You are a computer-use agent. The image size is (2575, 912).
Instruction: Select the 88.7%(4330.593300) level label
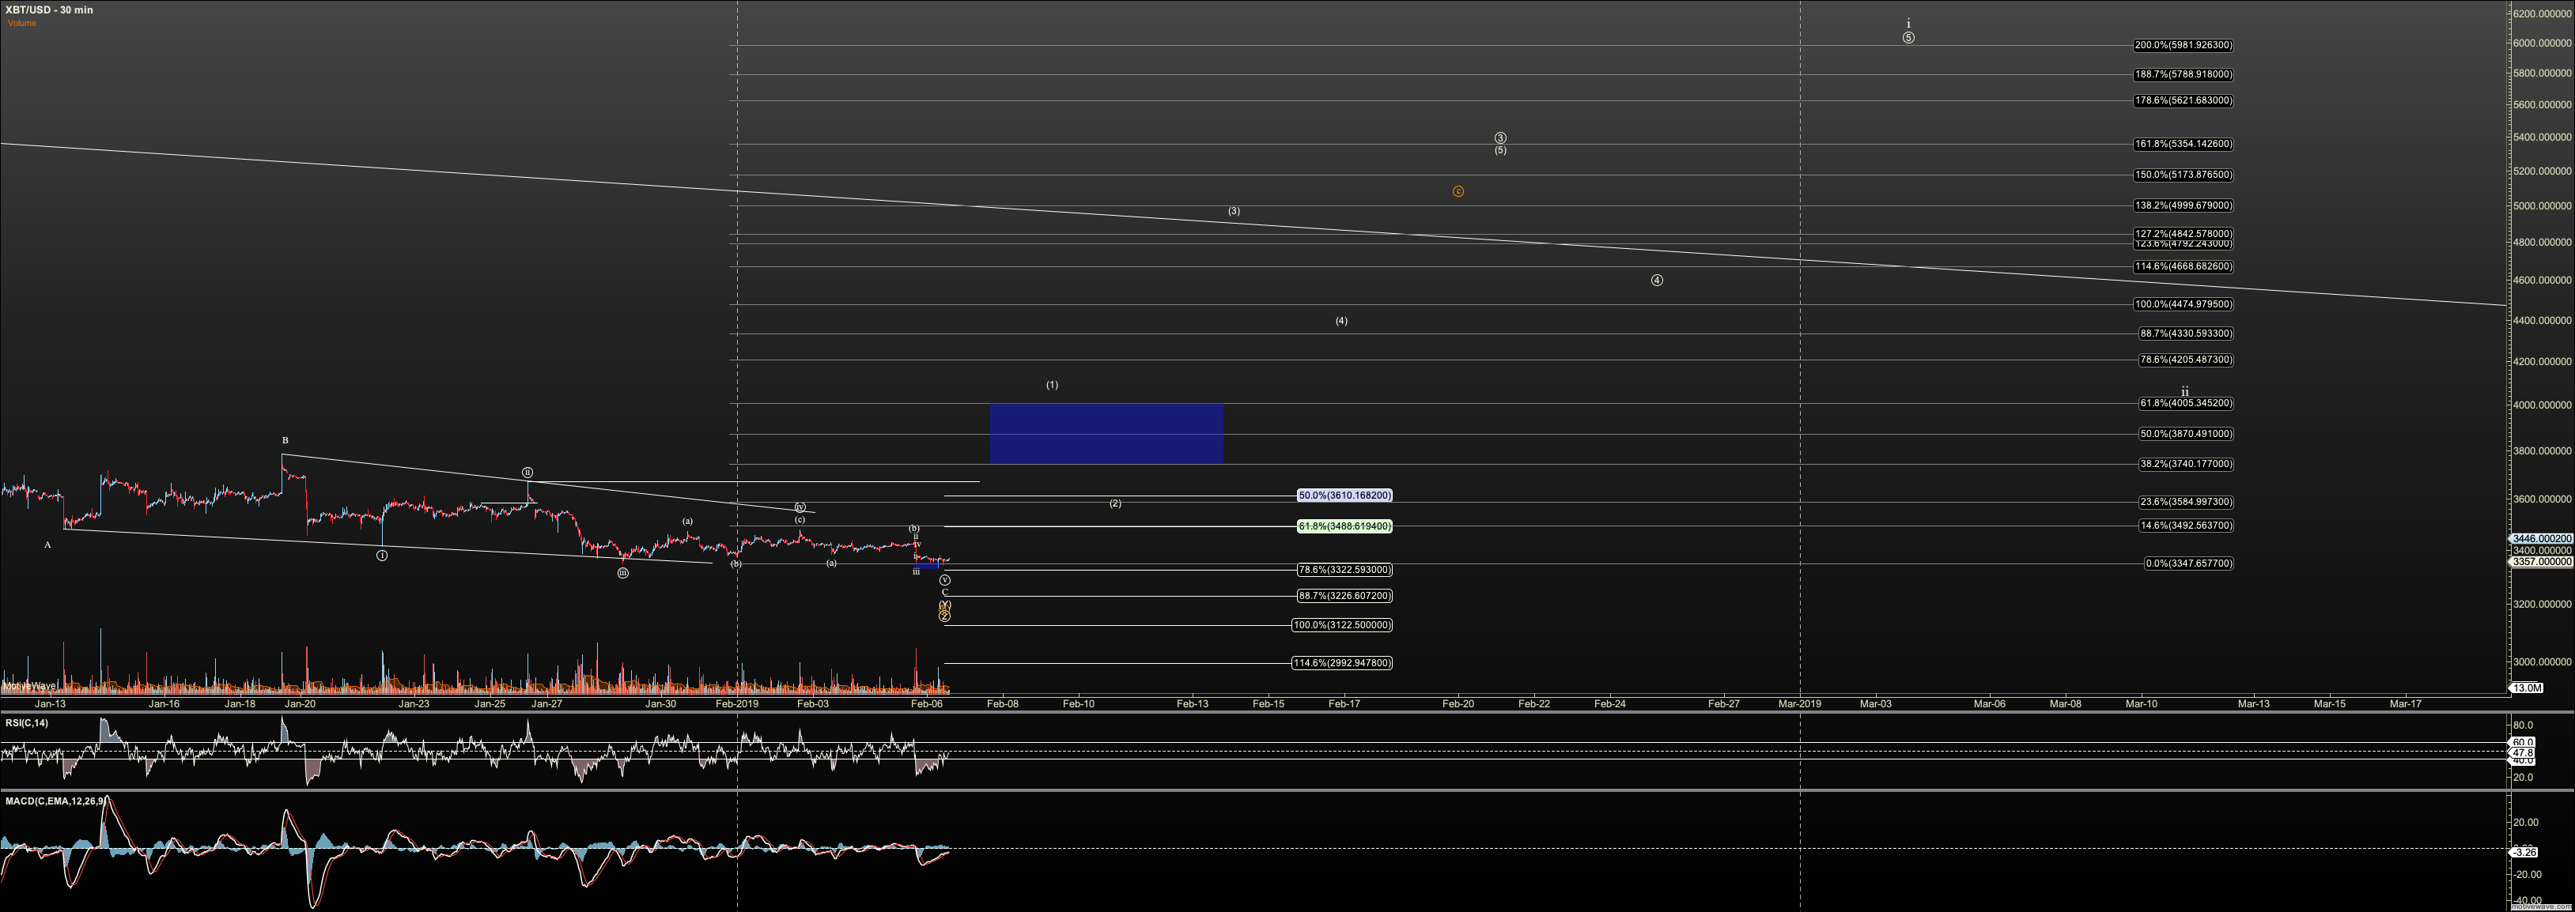click(2186, 334)
